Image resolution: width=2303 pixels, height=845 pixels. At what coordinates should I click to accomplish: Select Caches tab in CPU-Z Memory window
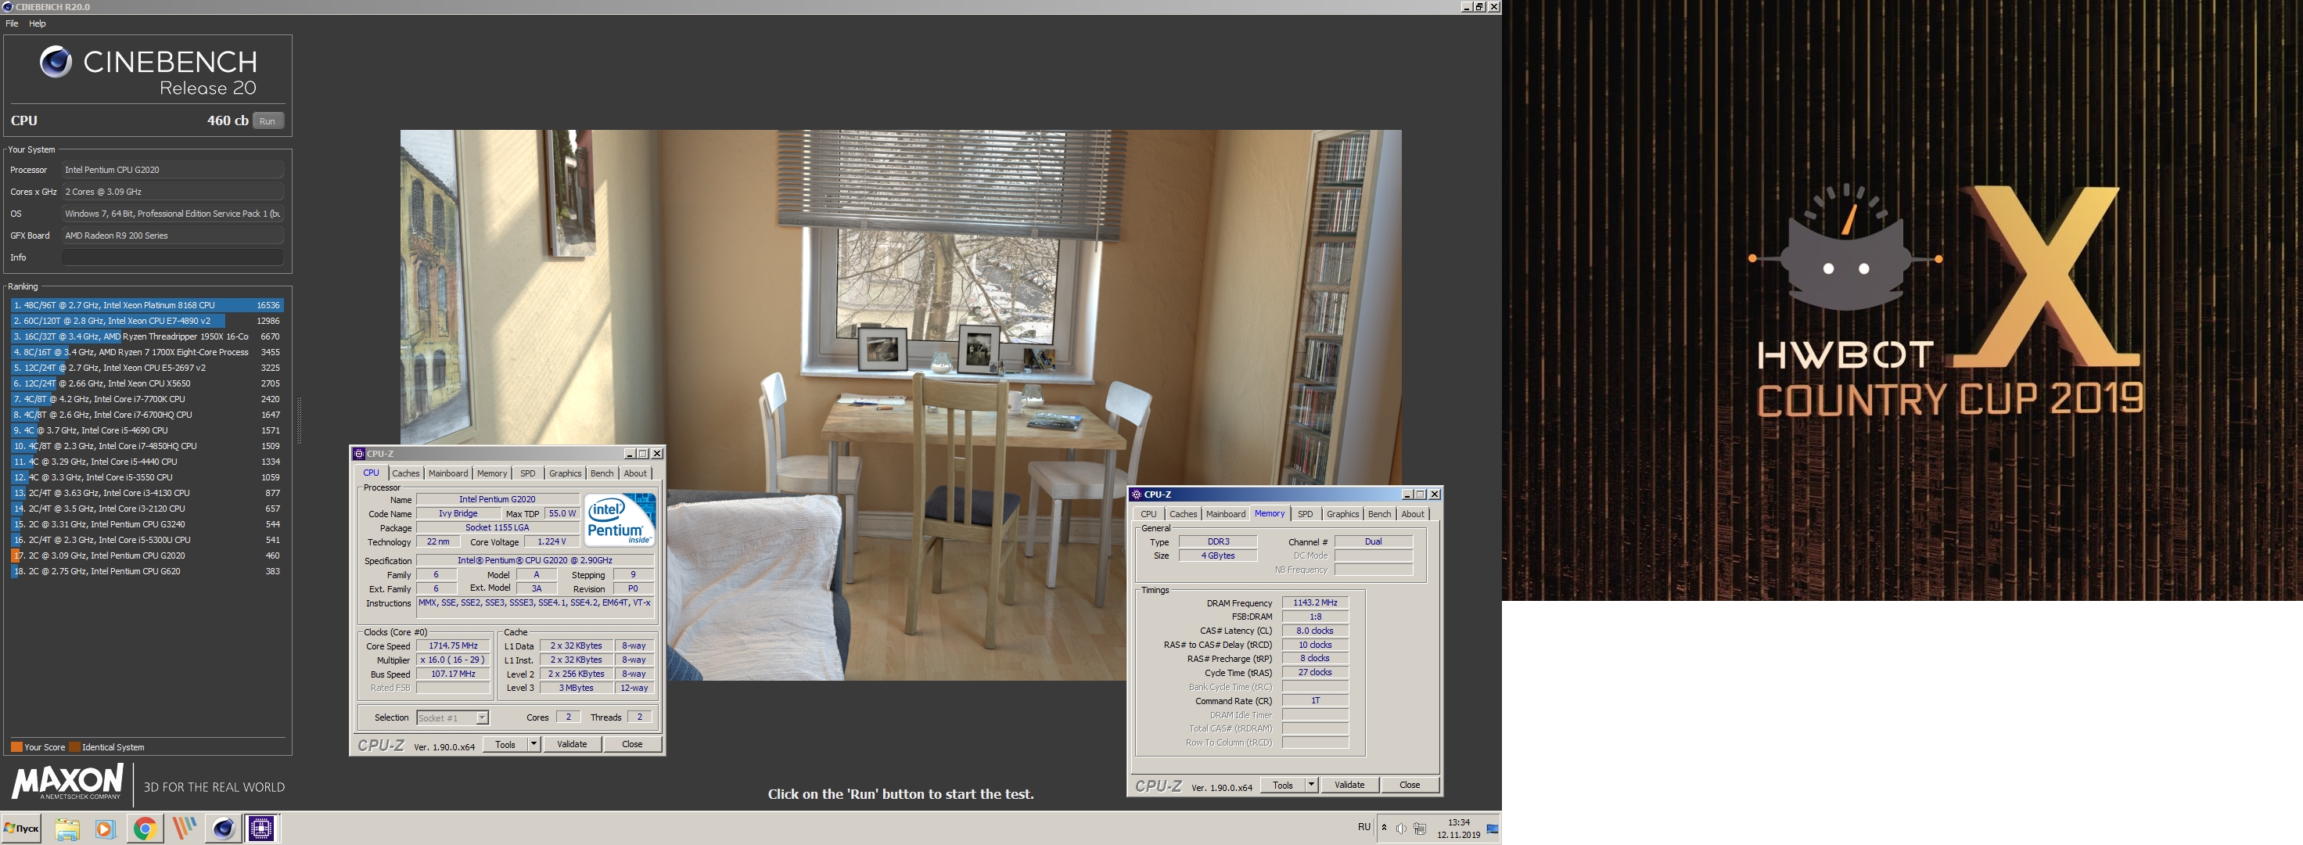[x=1183, y=513]
